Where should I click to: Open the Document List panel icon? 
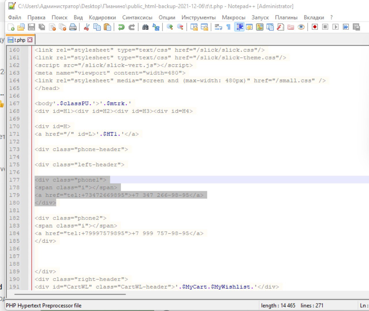(x=270, y=27)
